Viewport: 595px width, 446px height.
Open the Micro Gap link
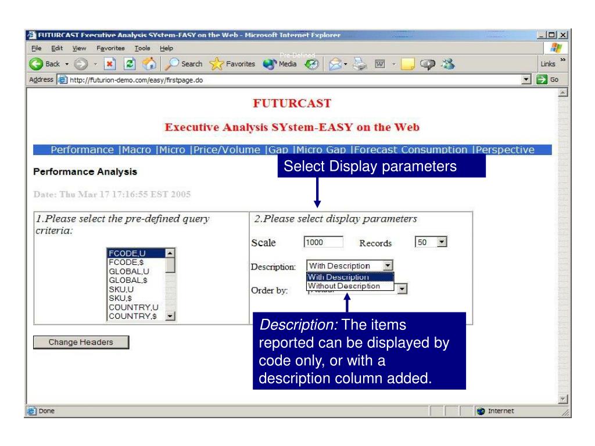[x=321, y=150]
